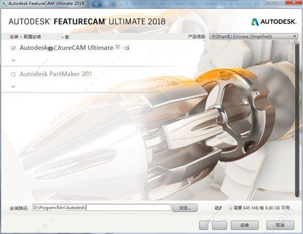Screen dimensions: 303x234
Task: Close the installer window
Action: pos(294,2)
